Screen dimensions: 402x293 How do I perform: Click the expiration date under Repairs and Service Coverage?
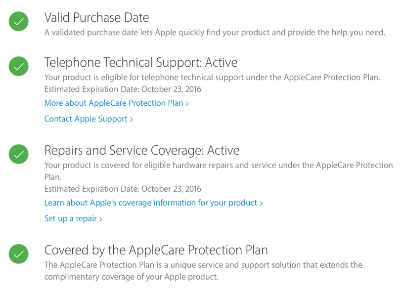point(123,189)
